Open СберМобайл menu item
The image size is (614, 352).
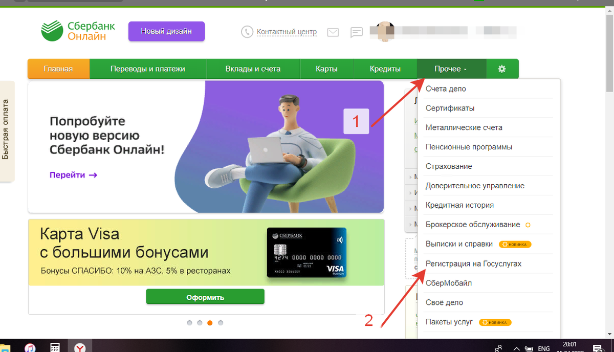pyautogui.click(x=489, y=283)
